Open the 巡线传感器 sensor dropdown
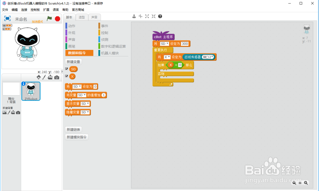The height and width of the screenshot is (191, 319). click(193, 57)
